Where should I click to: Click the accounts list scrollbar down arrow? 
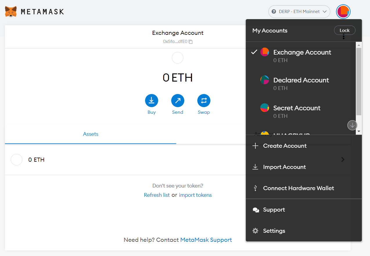click(359, 131)
